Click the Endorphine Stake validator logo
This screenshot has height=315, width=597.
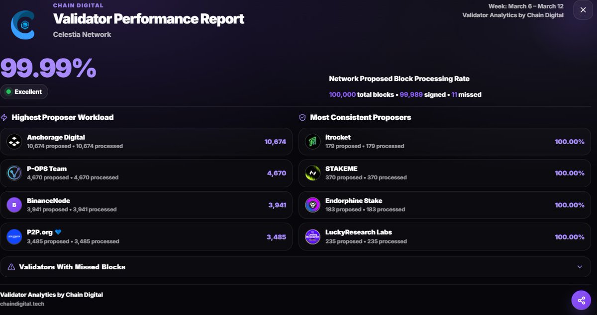(312, 205)
